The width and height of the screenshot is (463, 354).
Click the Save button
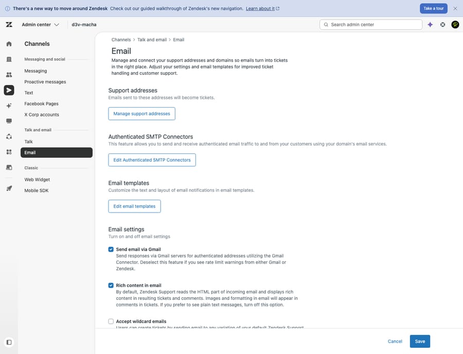click(x=420, y=341)
